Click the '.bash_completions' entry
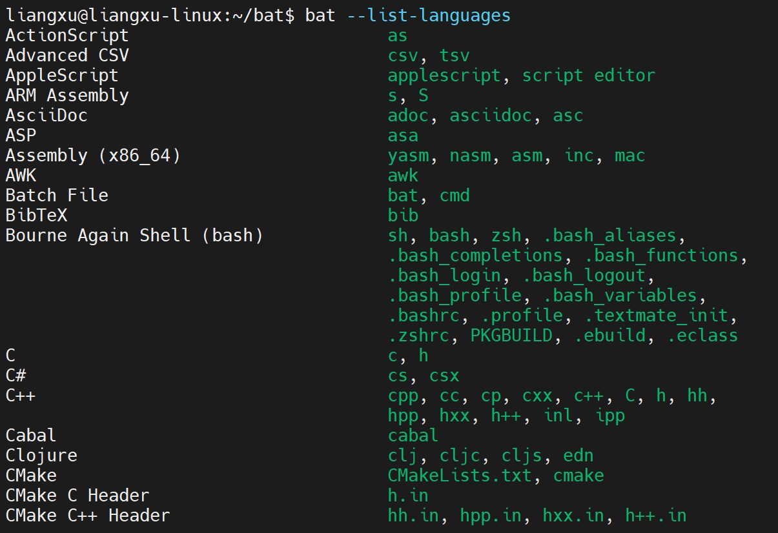This screenshot has width=778, height=533. pos(475,256)
